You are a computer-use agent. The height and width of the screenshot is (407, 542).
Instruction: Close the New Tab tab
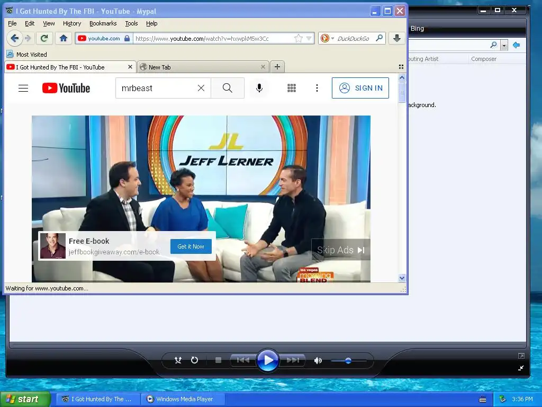tap(263, 67)
